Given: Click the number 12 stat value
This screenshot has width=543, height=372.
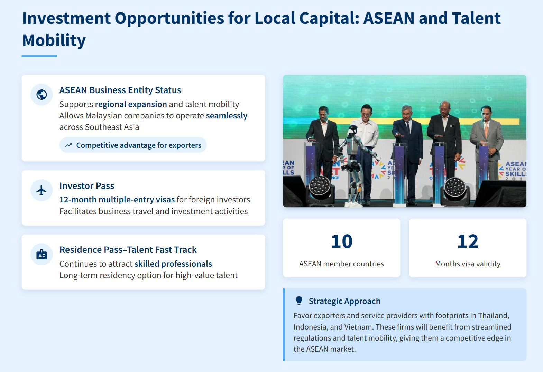Looking at the screenshot, I should [468, 241].
